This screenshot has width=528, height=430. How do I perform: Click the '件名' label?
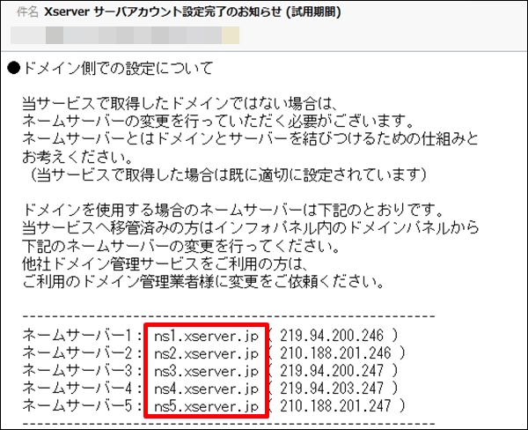point(27,12)
